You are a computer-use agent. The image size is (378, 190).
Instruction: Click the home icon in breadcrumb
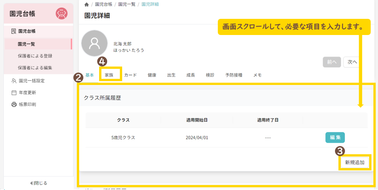click(87, 4)
